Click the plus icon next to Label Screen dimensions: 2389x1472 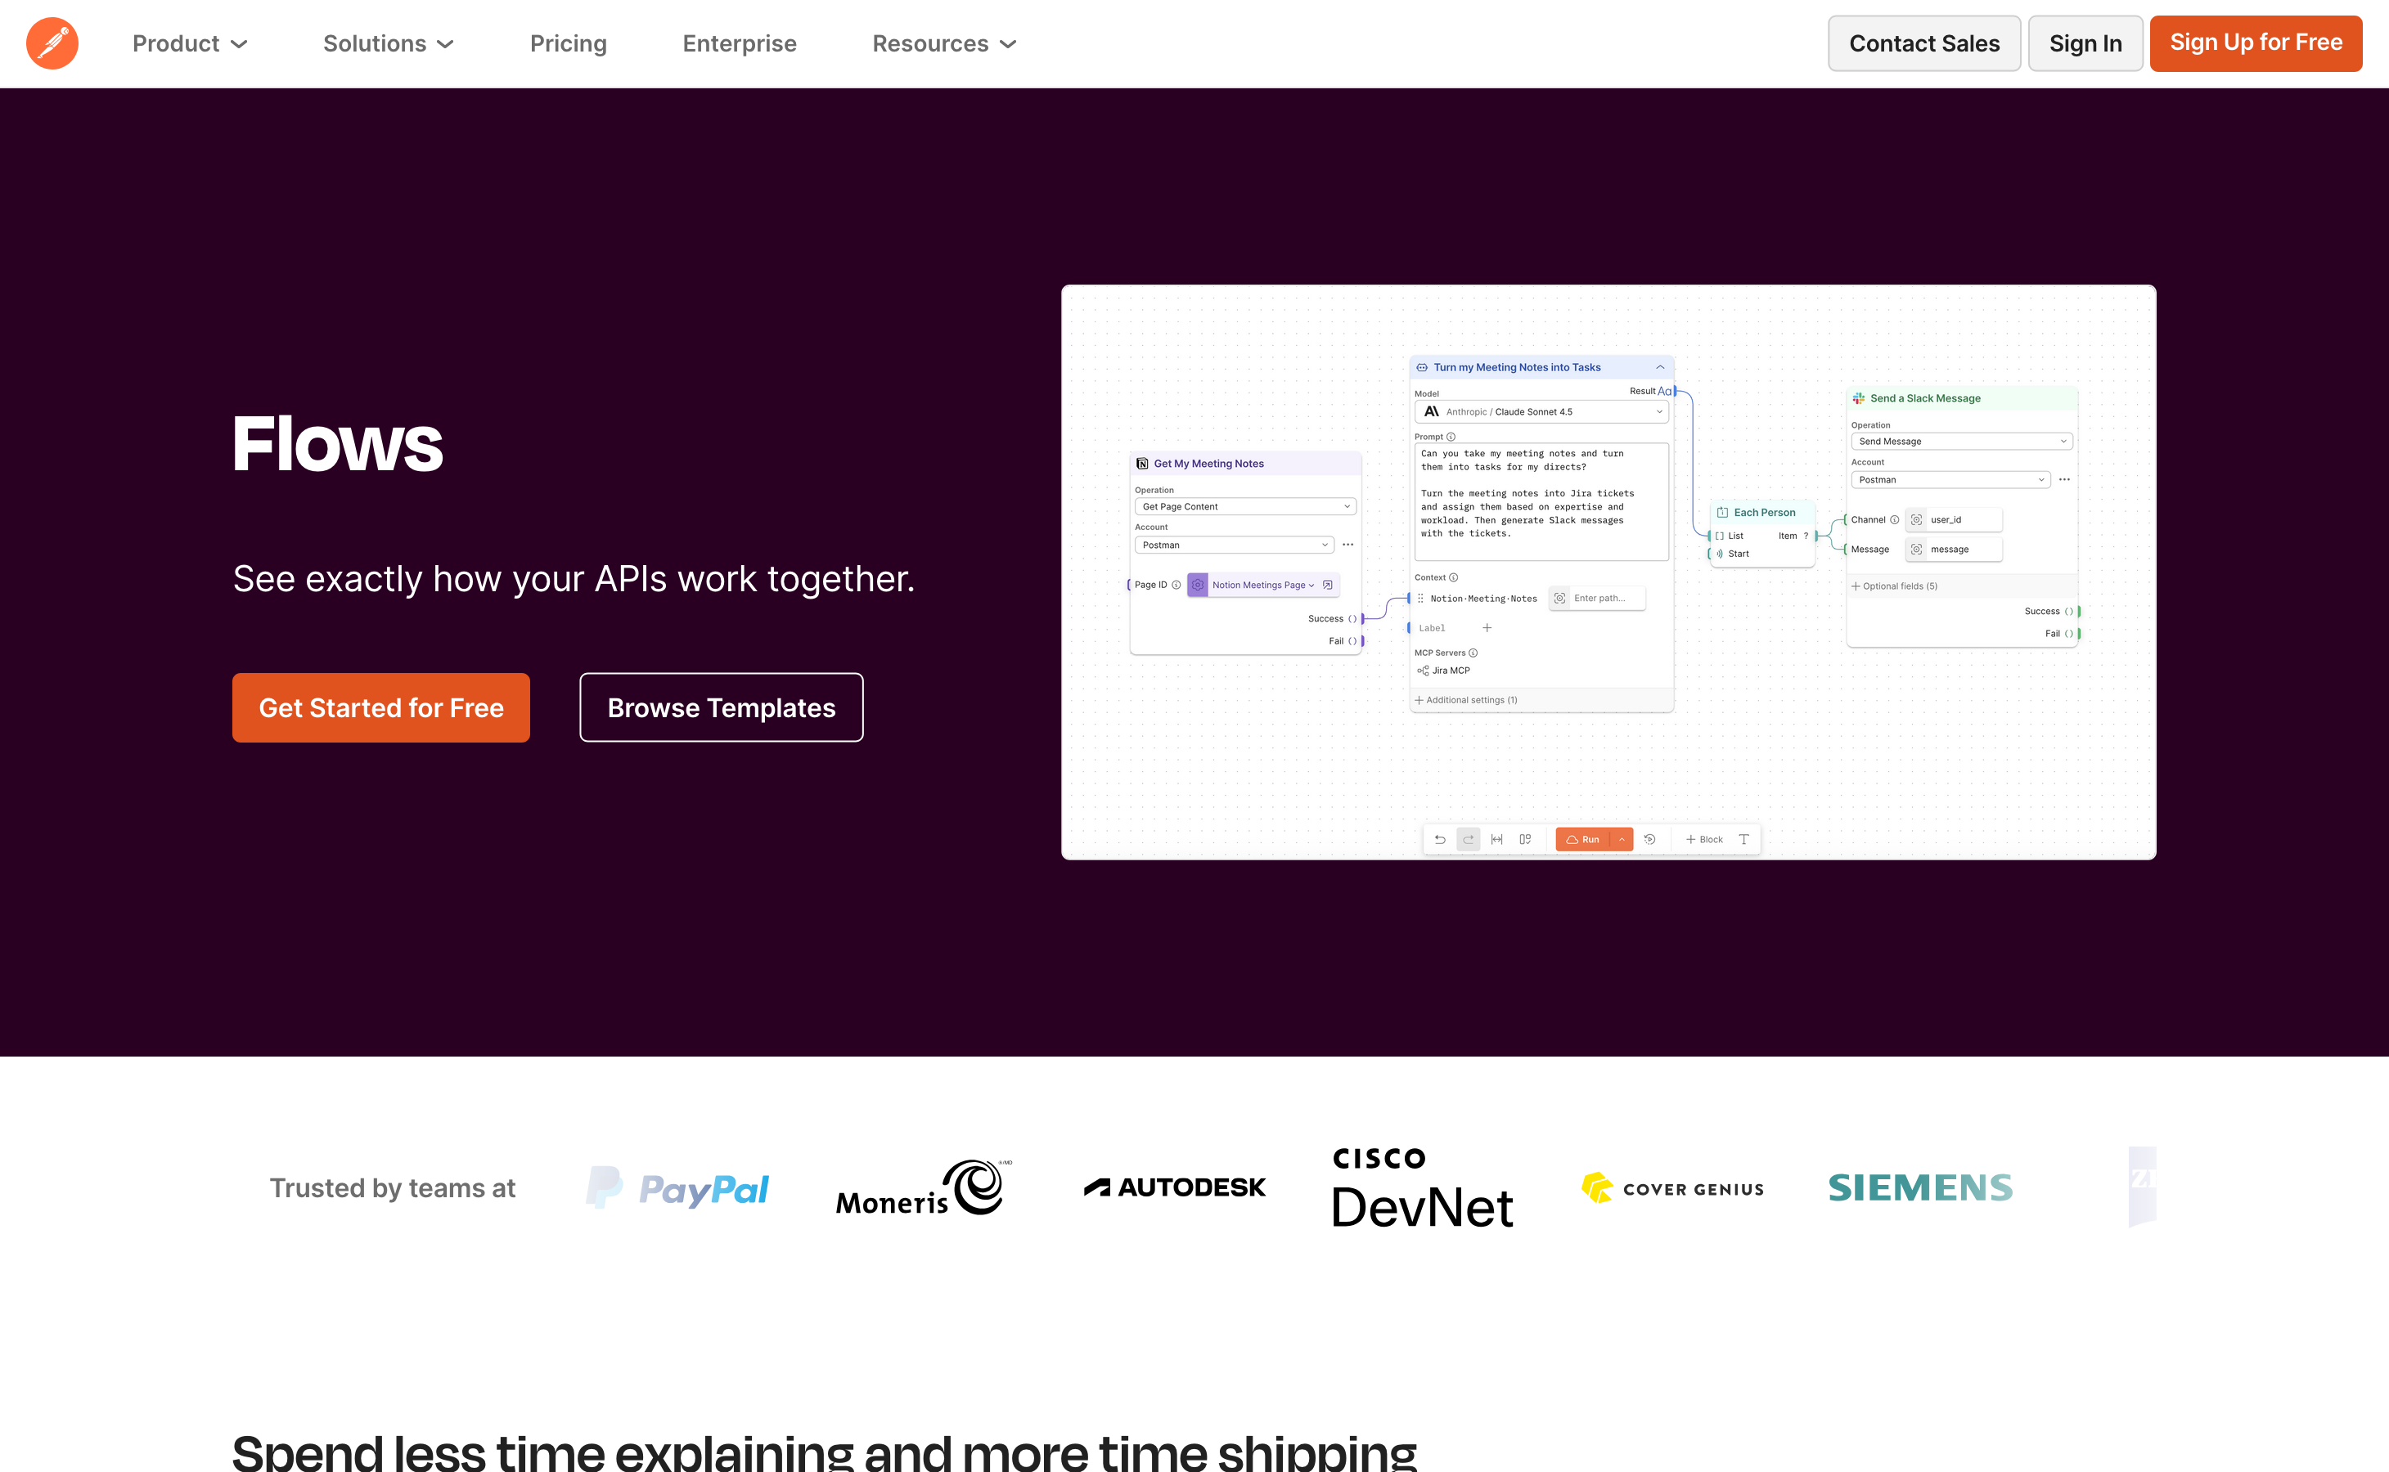(1487, 628)
